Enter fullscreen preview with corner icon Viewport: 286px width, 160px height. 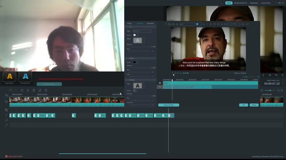(x=282, y=75)
